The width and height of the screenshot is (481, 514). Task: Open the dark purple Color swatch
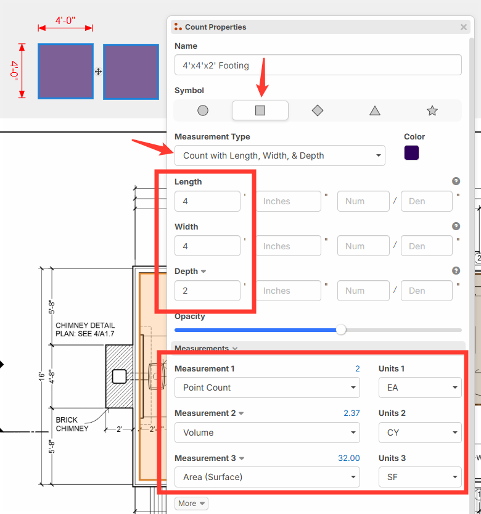point(411,153)
